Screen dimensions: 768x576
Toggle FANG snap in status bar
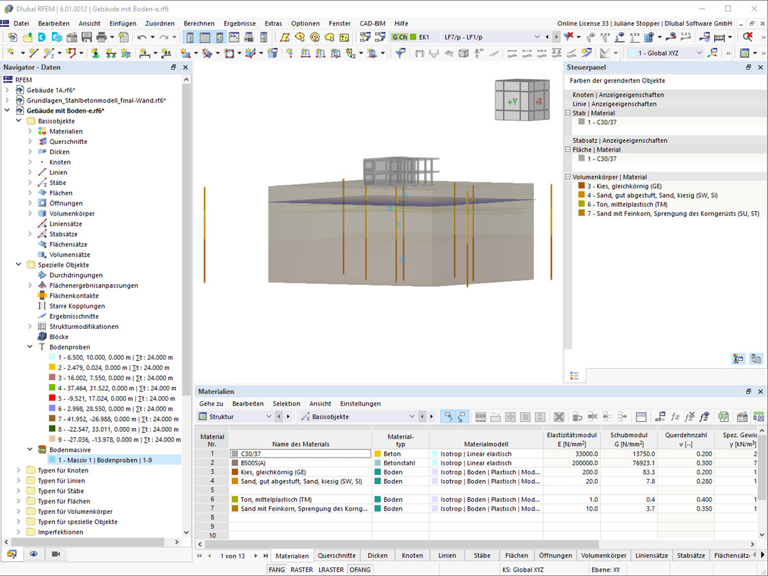point(276,569)
